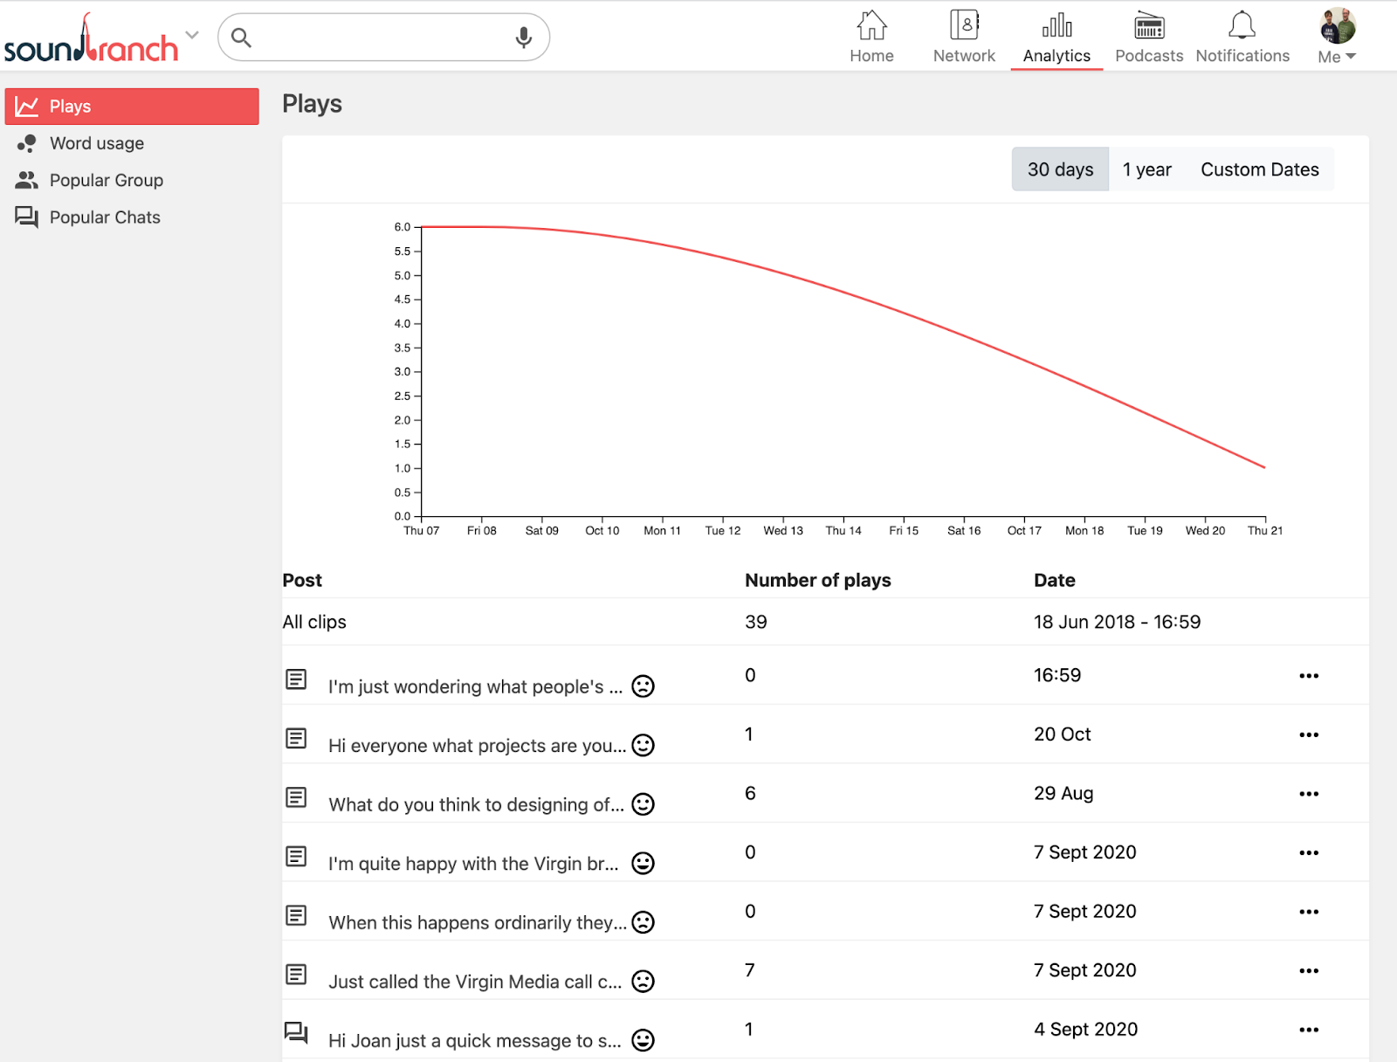Open more options for "When this happens" post

[1309, 912]
